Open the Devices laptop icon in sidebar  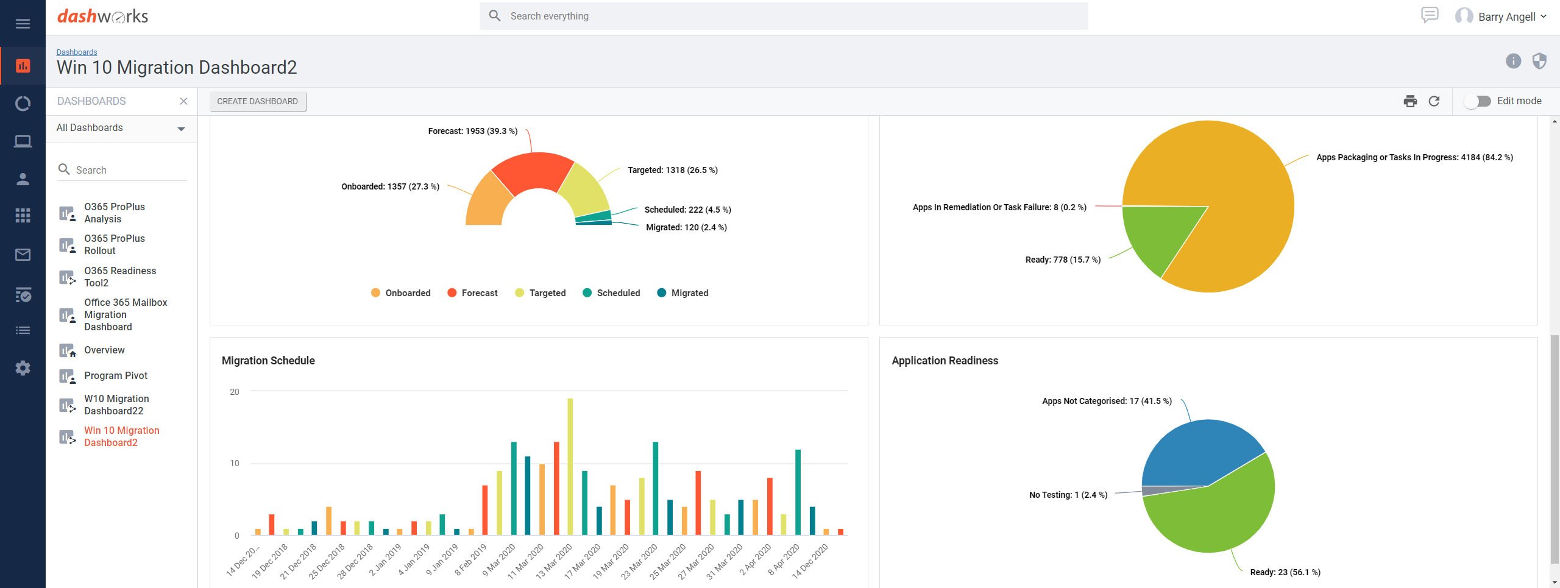click(23, 141)
